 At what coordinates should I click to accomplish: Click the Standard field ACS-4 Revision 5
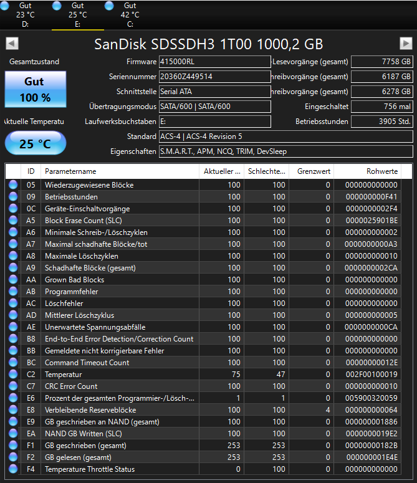(286, 136)
